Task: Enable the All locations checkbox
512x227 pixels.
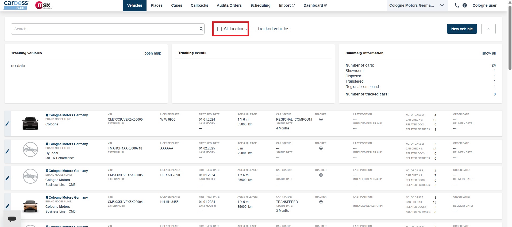Action: pyautogui.click(x=220, y=29)
